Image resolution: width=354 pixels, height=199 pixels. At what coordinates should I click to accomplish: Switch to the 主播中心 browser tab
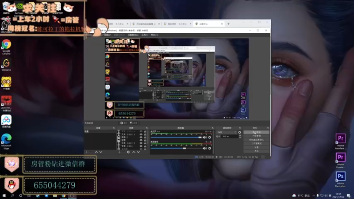(209, 24)
